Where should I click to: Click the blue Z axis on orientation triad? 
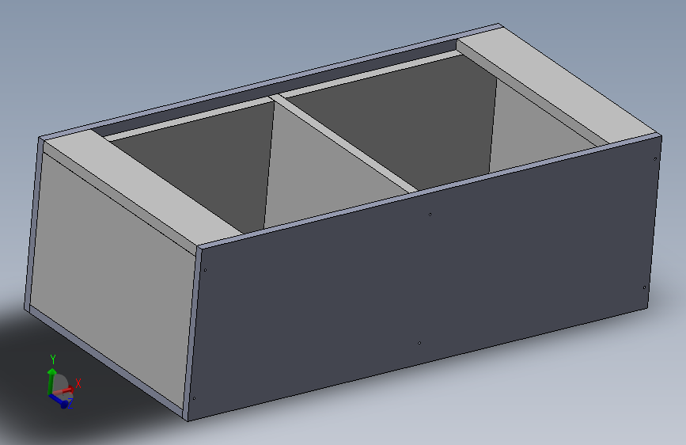59,401
